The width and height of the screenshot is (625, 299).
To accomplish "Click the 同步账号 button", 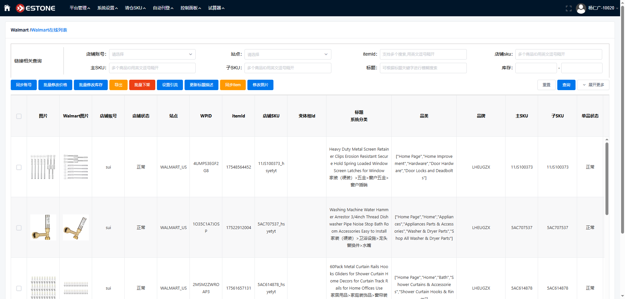I will 24,85.
